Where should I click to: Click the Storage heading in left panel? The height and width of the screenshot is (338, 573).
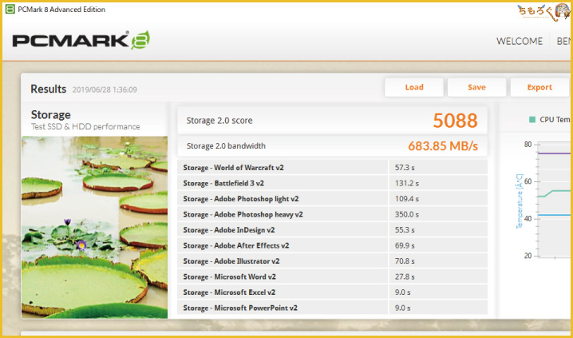tap(51, 115)
